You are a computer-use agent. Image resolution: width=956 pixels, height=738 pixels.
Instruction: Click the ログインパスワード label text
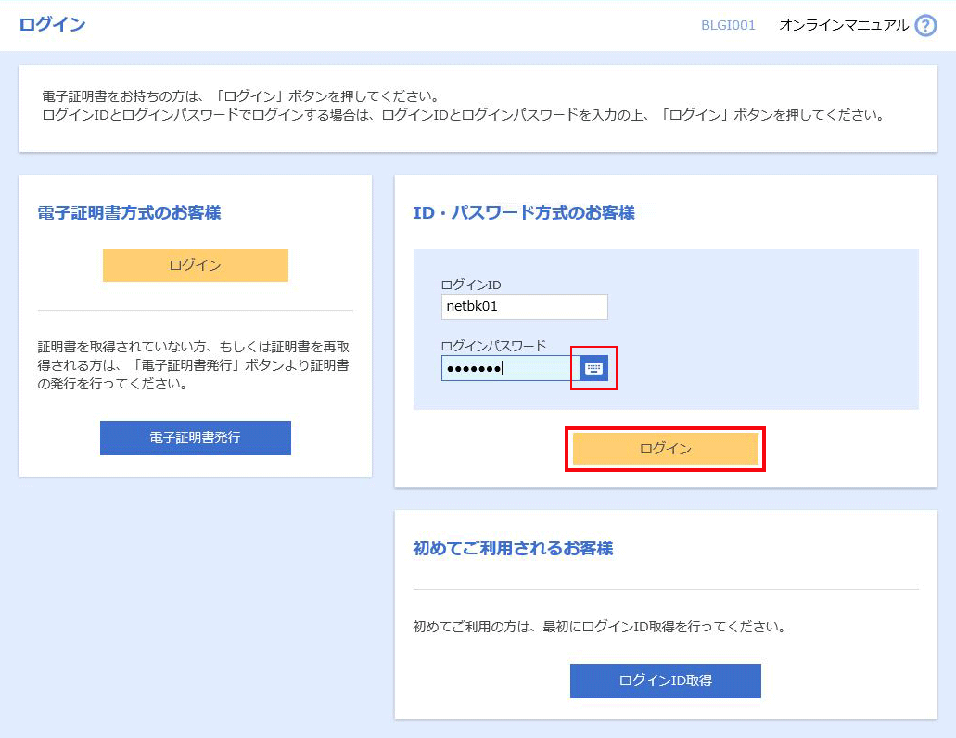(493, 346)
